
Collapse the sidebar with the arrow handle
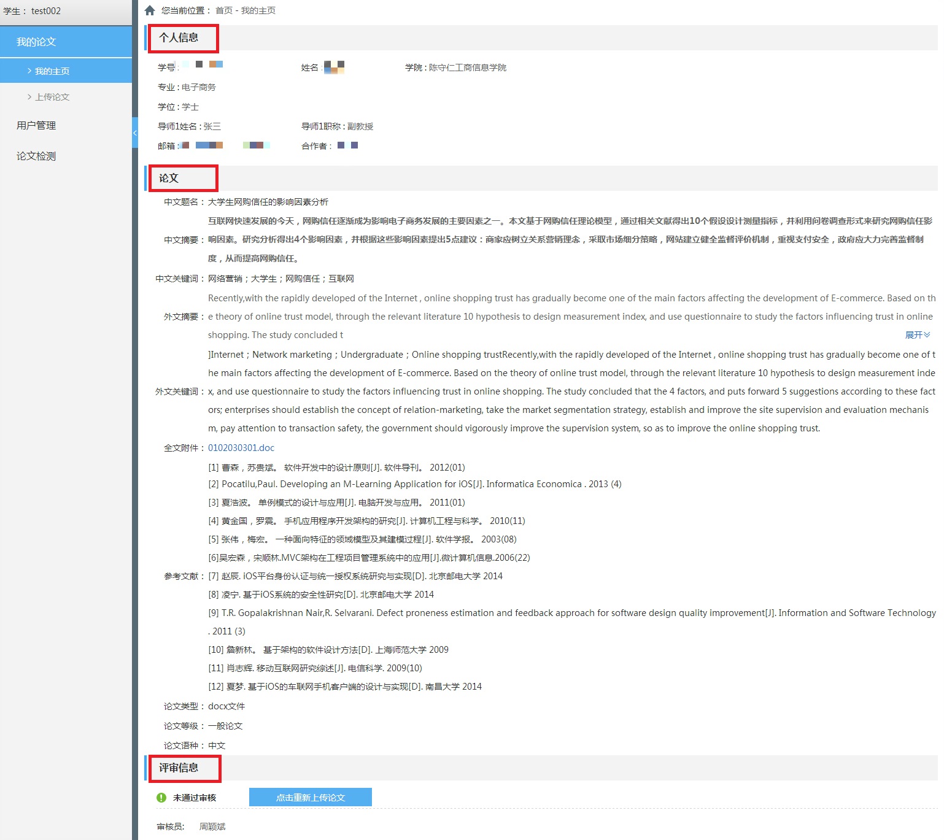[x=135, y=133]
